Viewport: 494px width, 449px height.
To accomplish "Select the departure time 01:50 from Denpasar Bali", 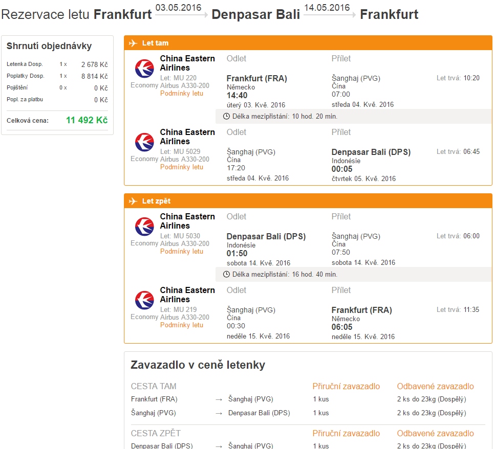I will 237,253.
